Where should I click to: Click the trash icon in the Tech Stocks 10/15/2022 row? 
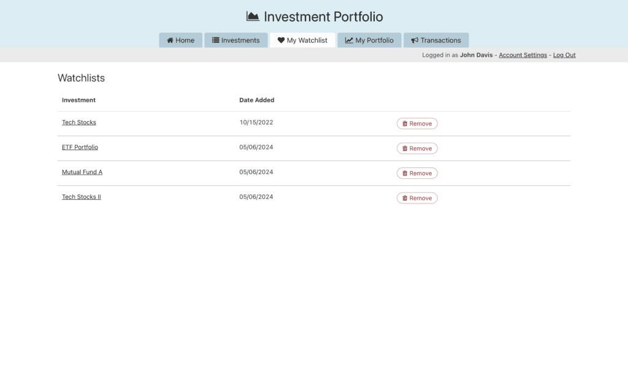click(x=405, y=124)
